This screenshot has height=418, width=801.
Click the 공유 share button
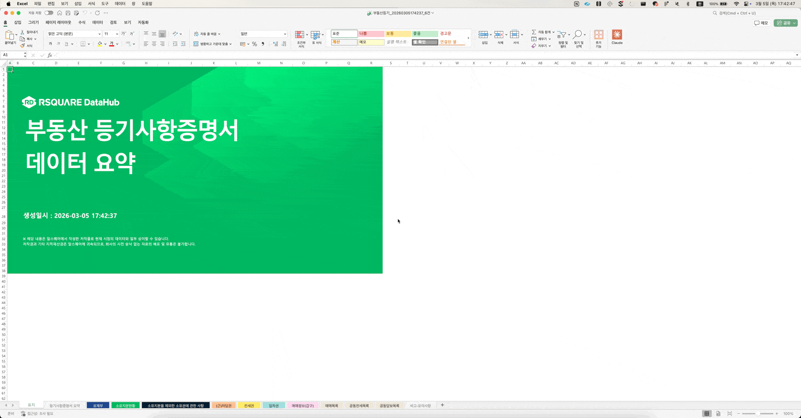[x=785, y=23]
